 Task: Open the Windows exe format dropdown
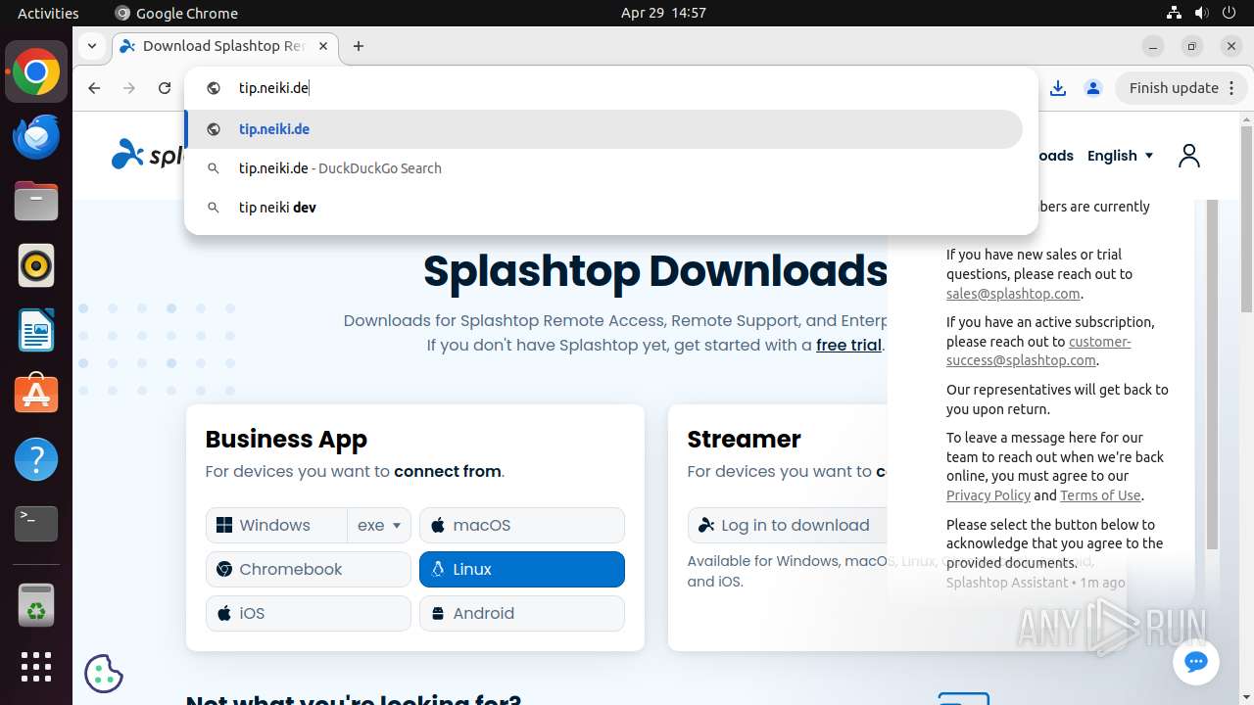(379, 525)
